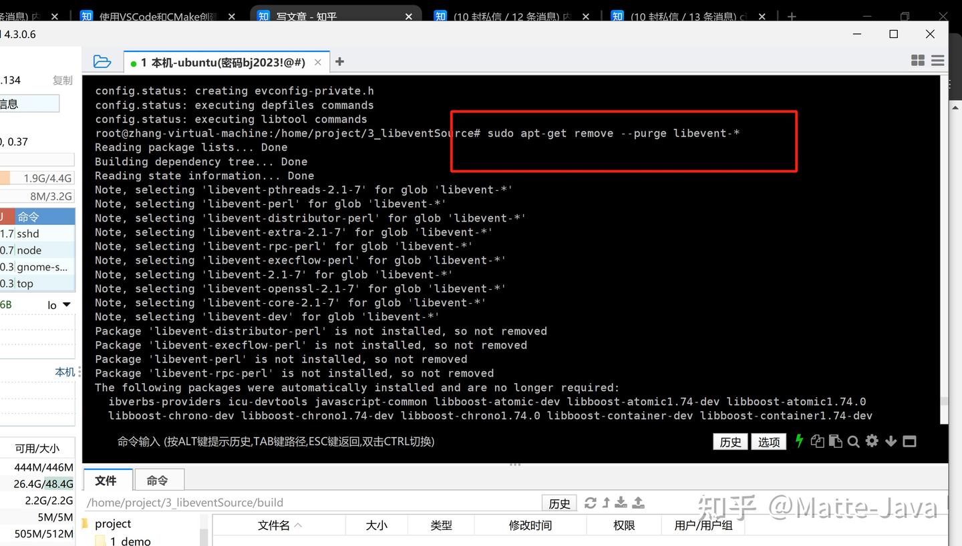Click the green lightning quick-command icon
Screen dimensions: 962x546
click(799, 441)
